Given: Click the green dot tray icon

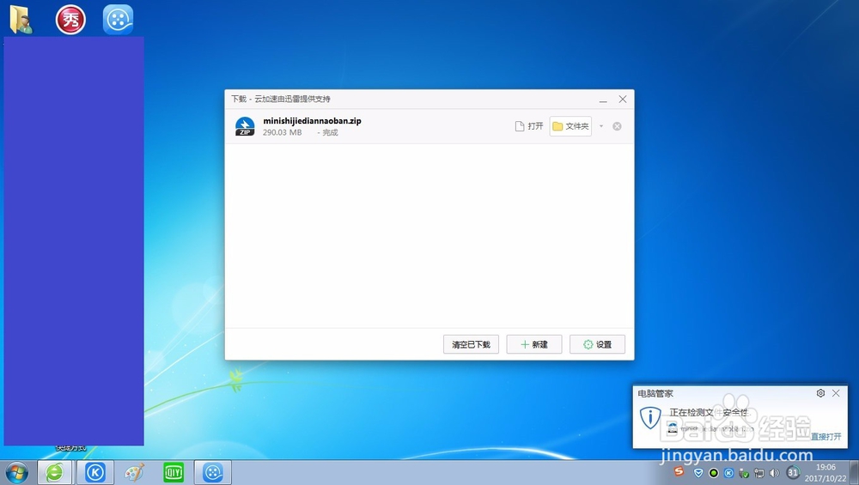Looking at the screenshot, I should coord(713,473).
